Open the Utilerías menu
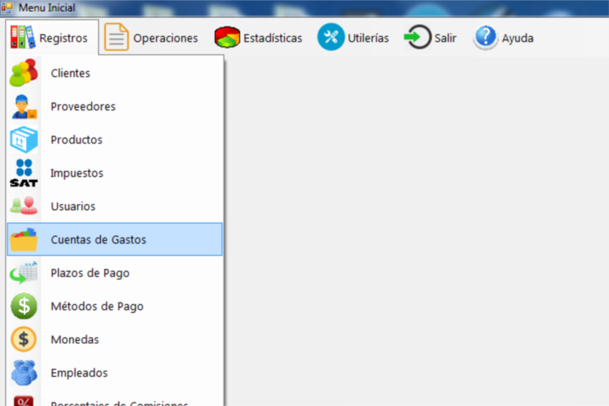609x406 pixels. coord(353,38)
